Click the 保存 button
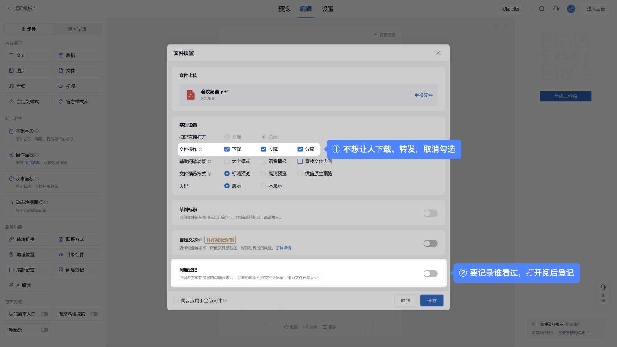 432,300
